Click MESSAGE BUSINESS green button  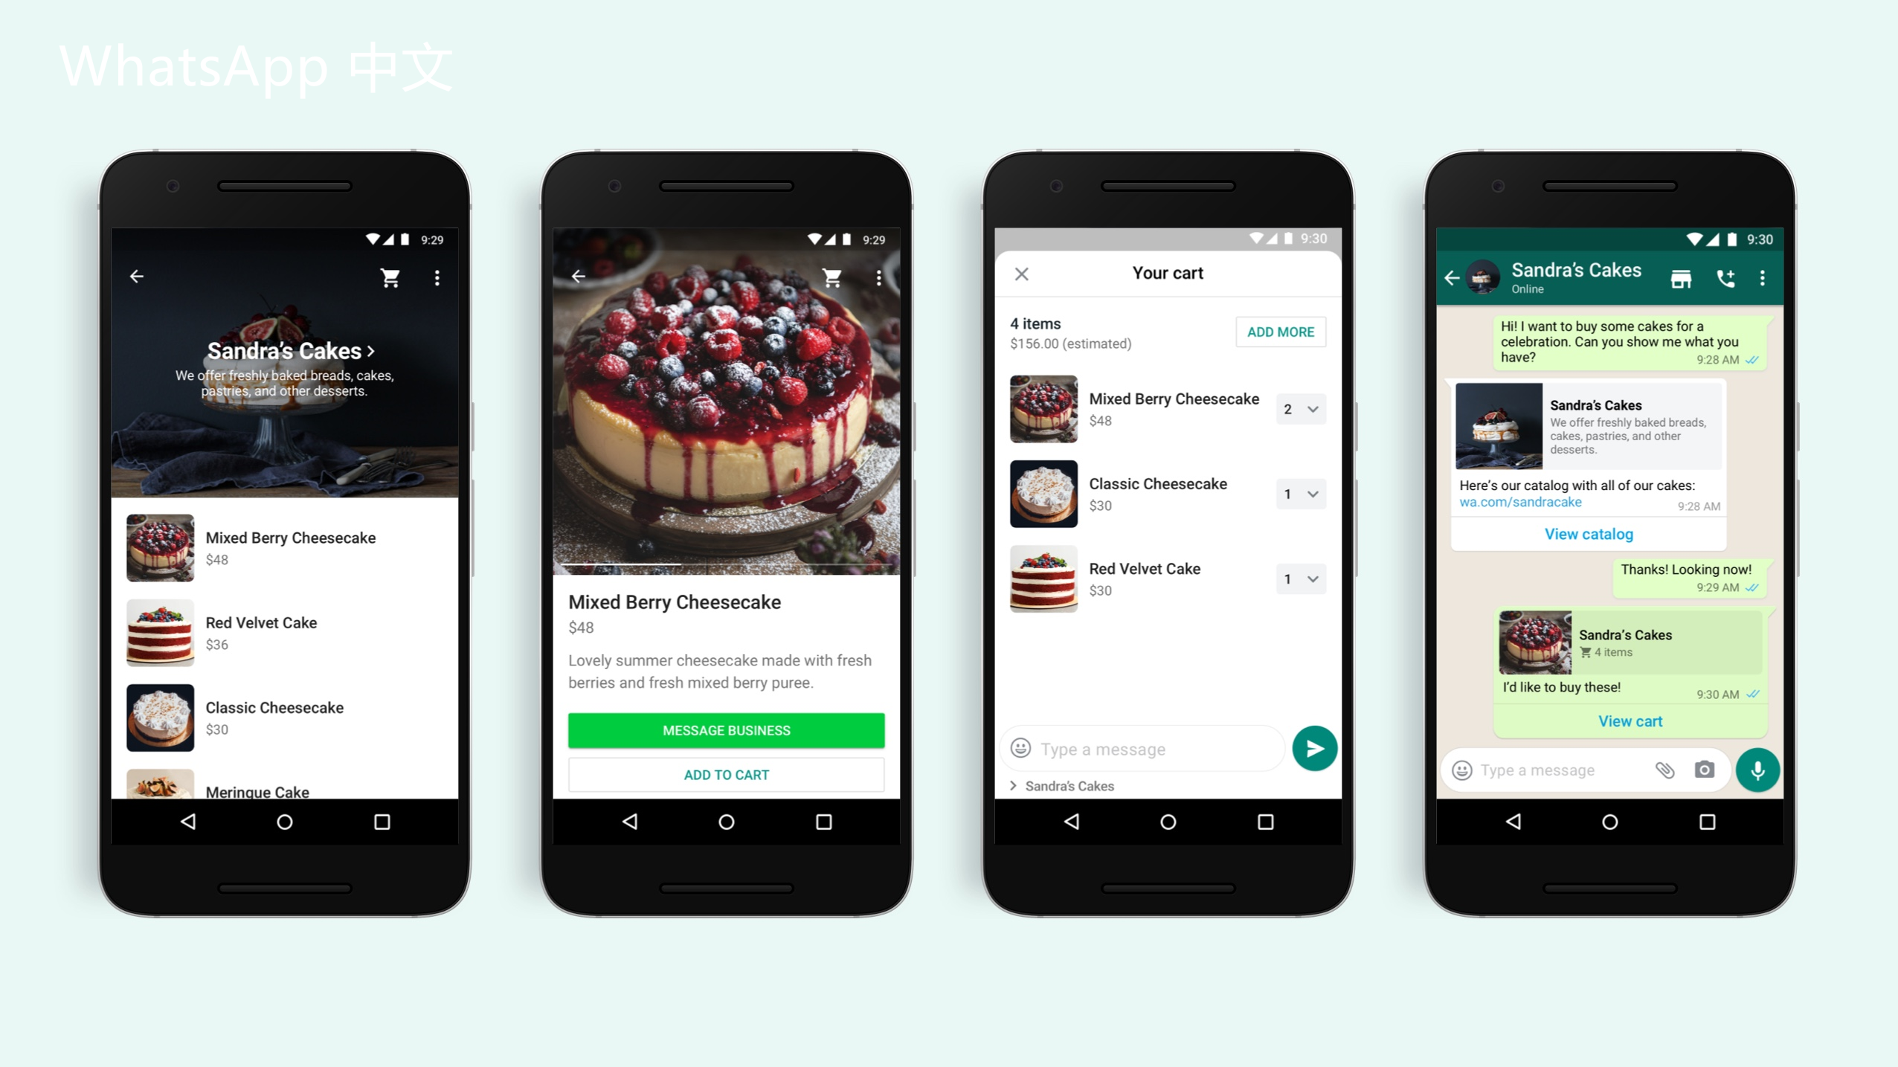click(x=726, y=729)
